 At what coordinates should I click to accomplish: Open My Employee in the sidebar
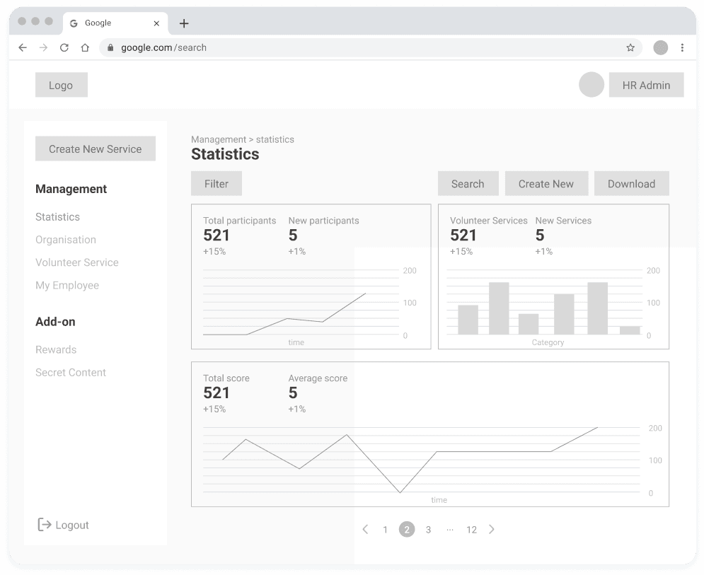[x=67, y=286]
